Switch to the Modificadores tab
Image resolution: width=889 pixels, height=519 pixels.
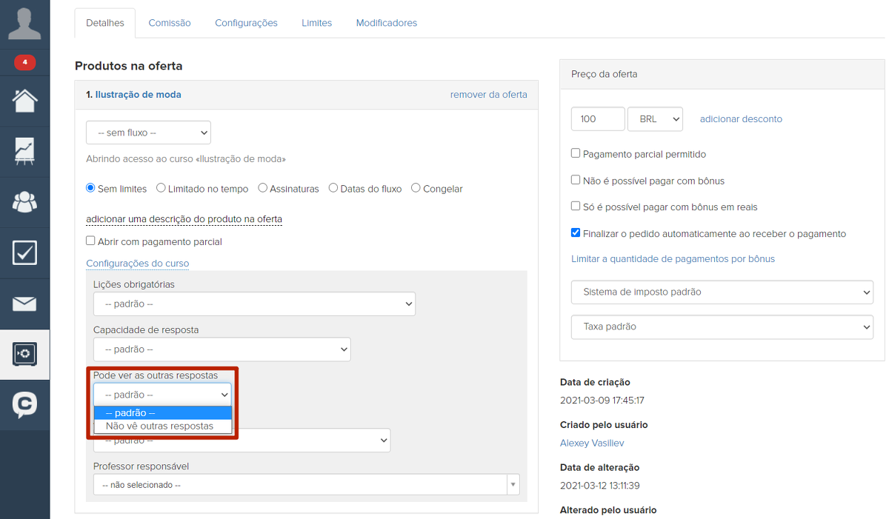(x=386, y=23)
